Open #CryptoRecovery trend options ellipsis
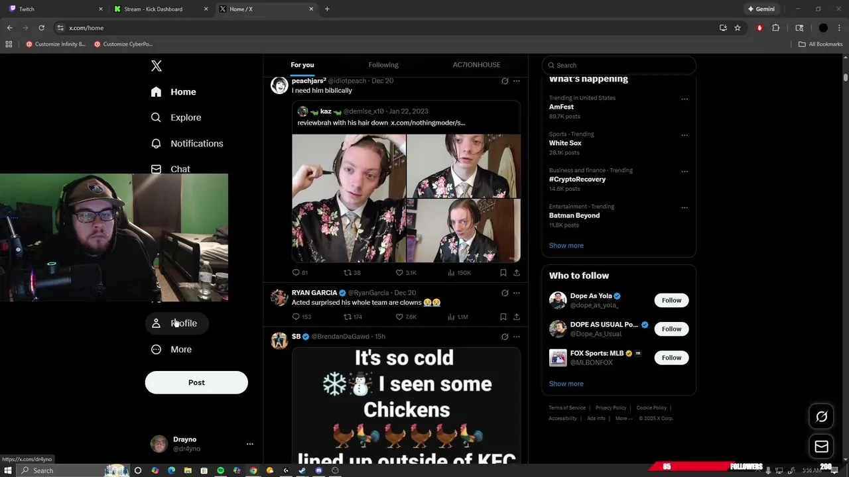 click(x=685, y=172)
